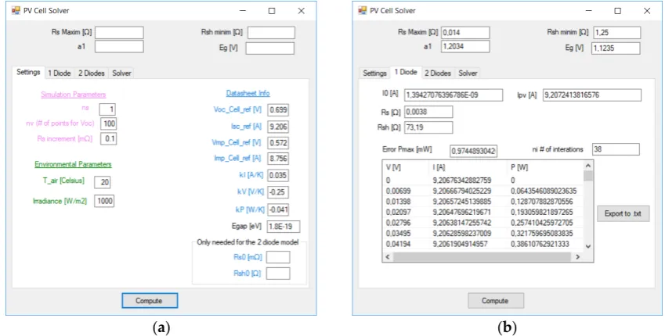Click a1 field showing 1,2034

tap(465, 47)
